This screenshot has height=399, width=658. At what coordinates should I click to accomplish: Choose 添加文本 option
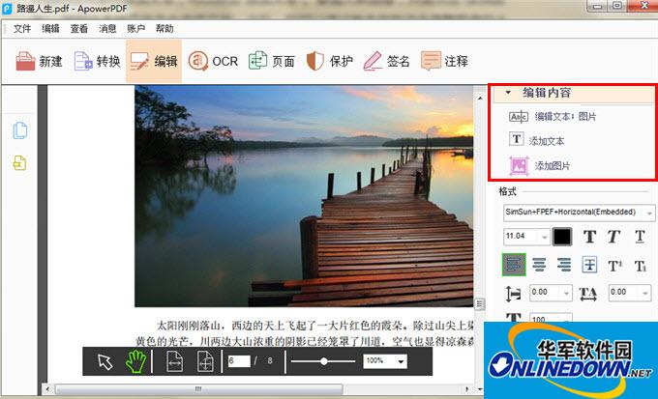537,140
